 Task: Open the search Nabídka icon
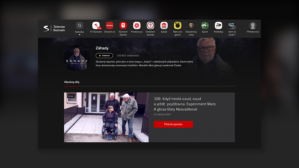pyautogui.click(x=79, y=25)
